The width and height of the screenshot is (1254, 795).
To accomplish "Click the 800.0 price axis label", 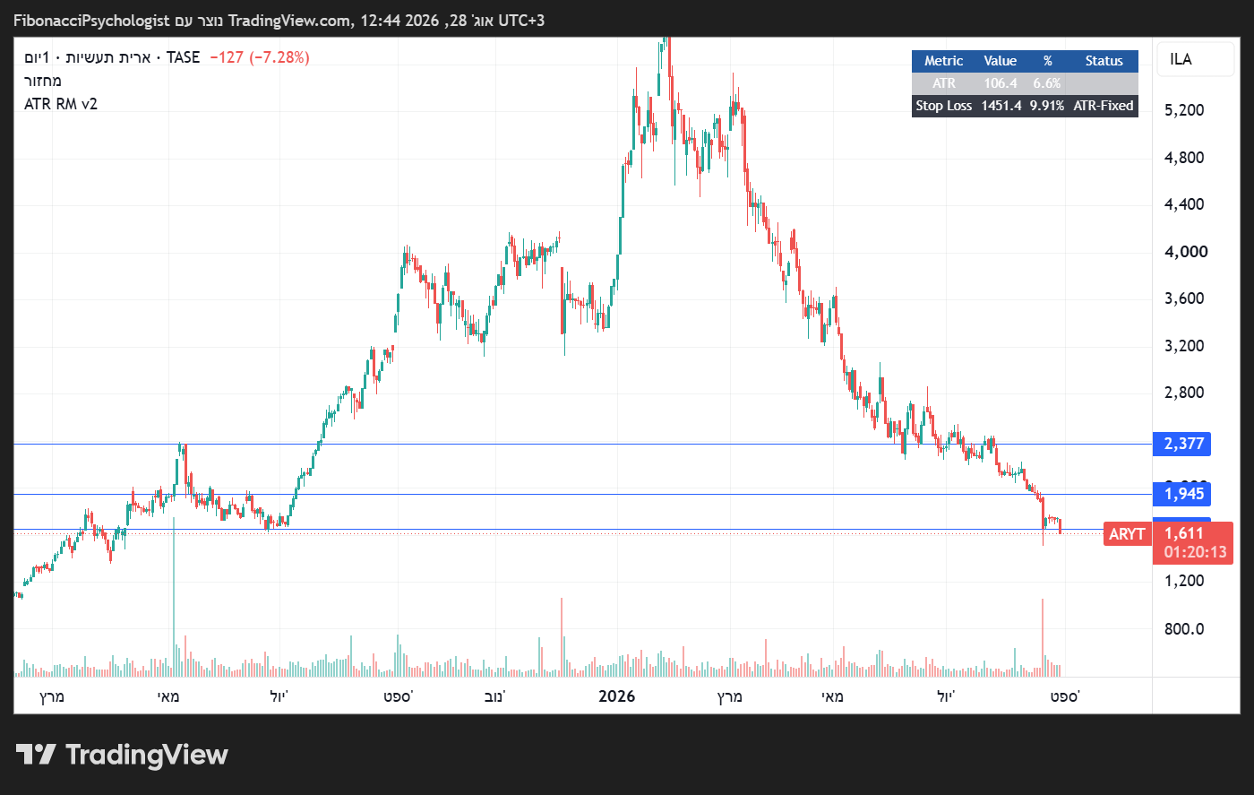I will (x=1184, y=629).
